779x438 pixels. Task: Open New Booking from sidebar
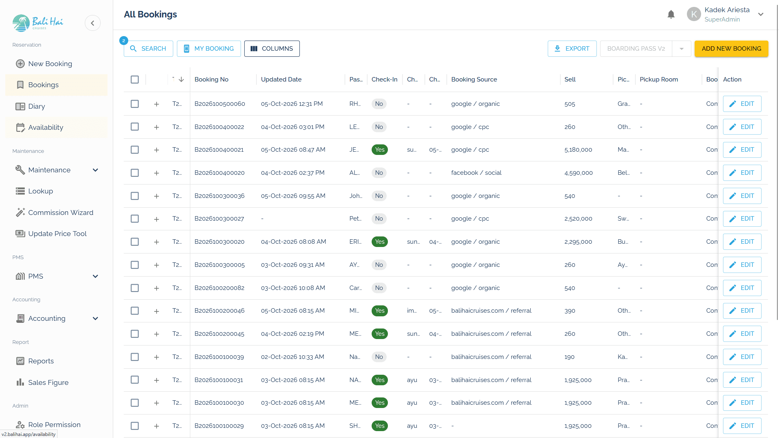click(x=56, y=64)
